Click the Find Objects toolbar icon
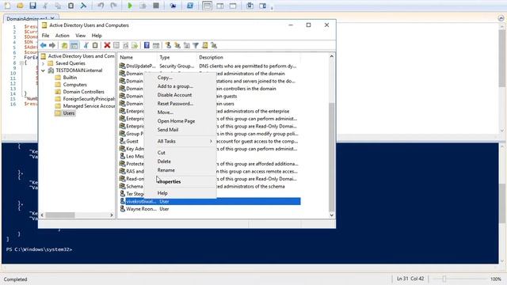 (x=204, y=45)
